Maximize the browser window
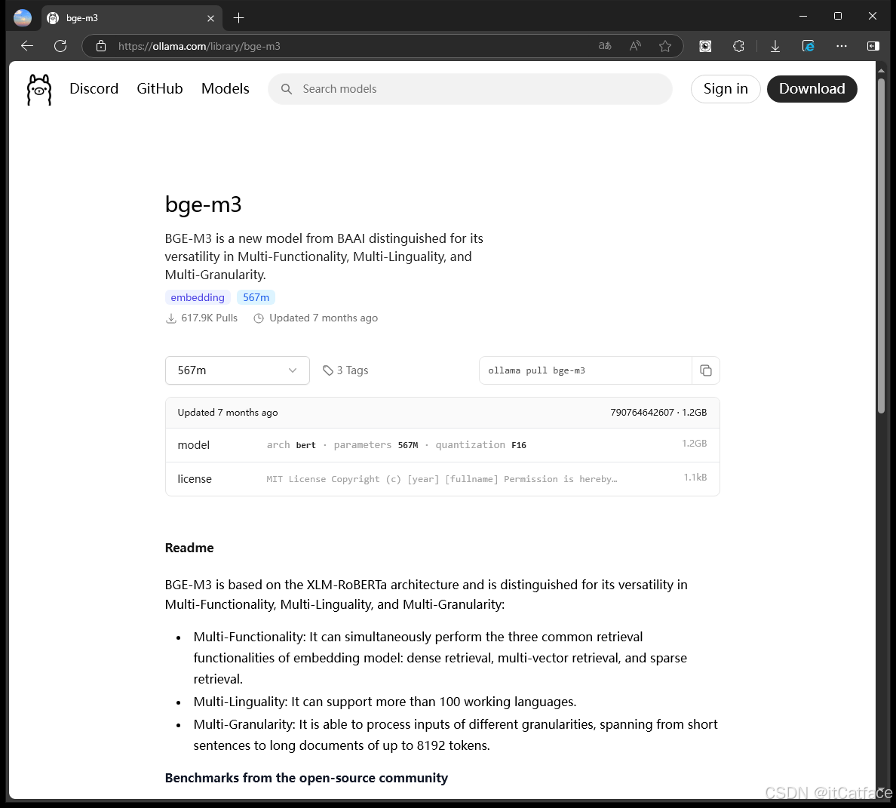This screenshot has height=808, width=896. point(838,16)
